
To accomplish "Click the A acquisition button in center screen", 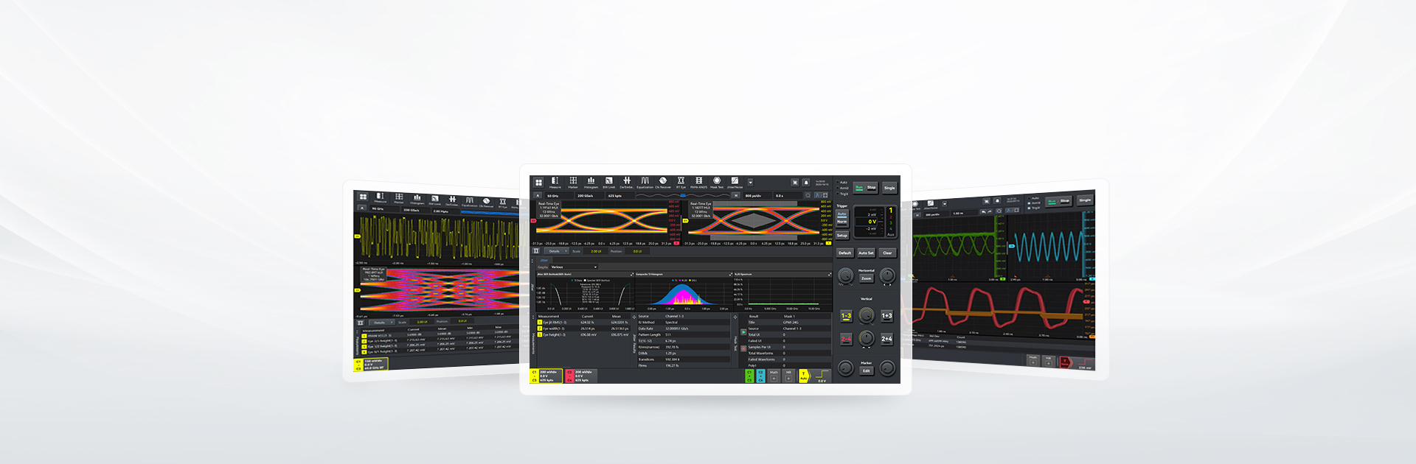I will [538, 196].
